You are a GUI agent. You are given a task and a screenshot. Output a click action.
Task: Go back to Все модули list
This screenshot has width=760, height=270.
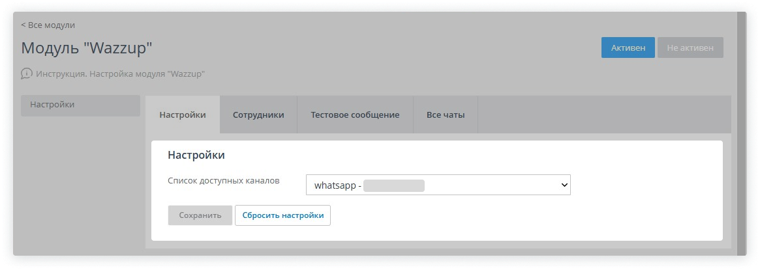51,25
